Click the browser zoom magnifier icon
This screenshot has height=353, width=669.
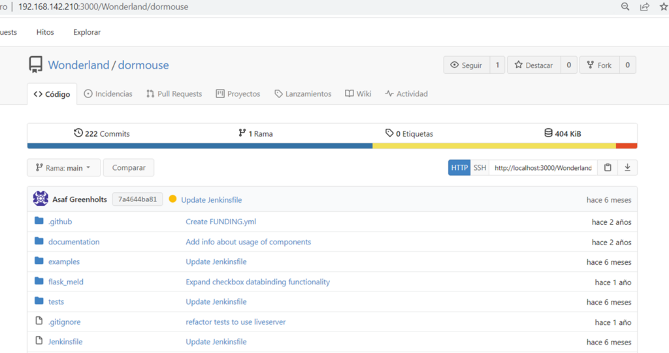pyautogui.click(x=625, y=7)
